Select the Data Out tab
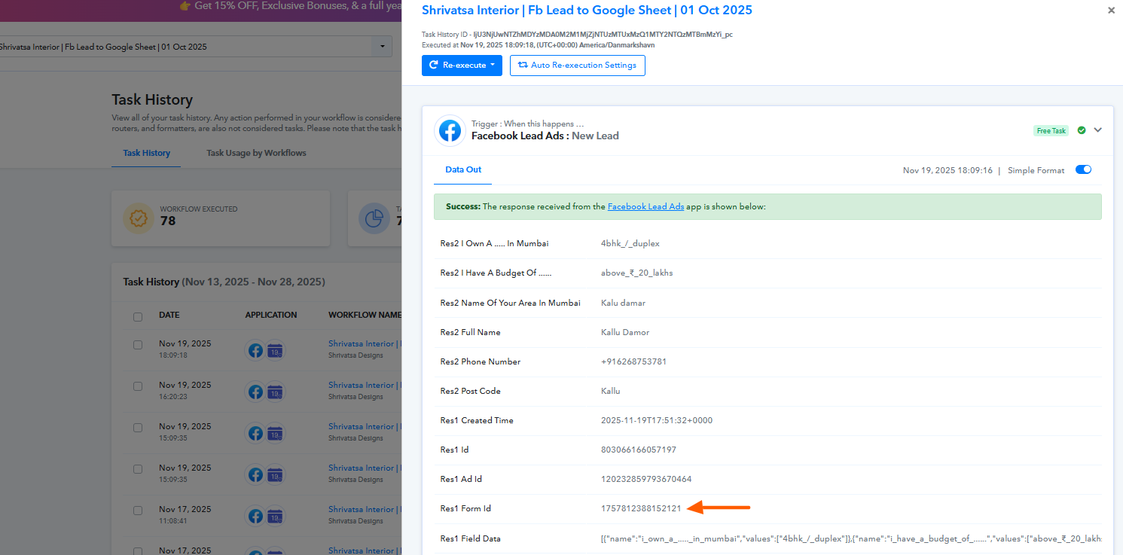This screenshot has height=555, width=1123. click(x=462, y=170)
